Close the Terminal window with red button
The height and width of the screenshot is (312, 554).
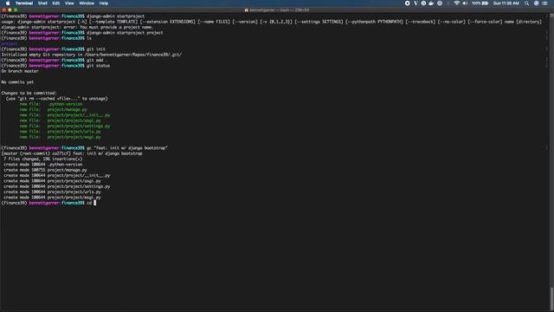pos(3,10)
